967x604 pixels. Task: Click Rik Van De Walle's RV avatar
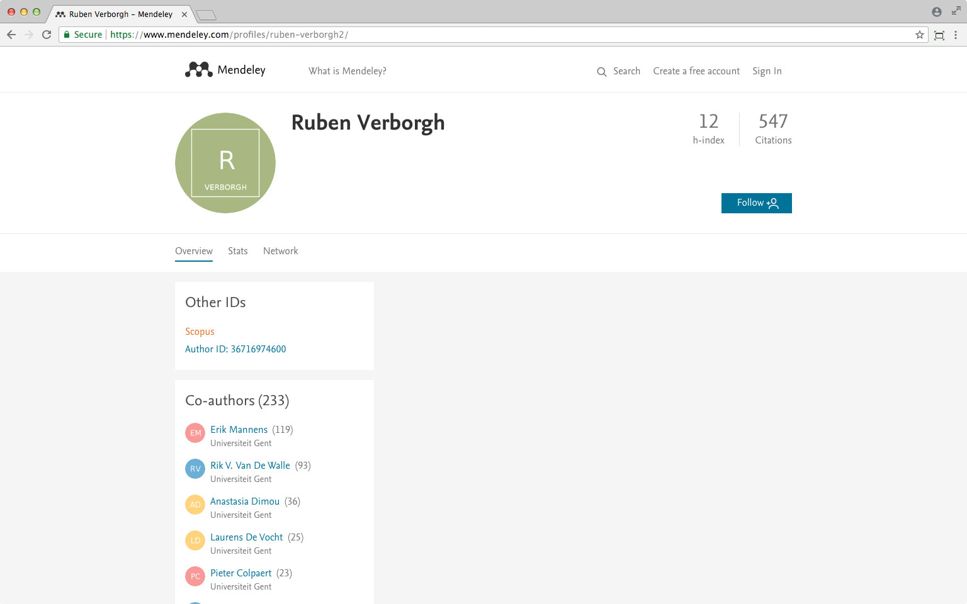coord(195,469)
